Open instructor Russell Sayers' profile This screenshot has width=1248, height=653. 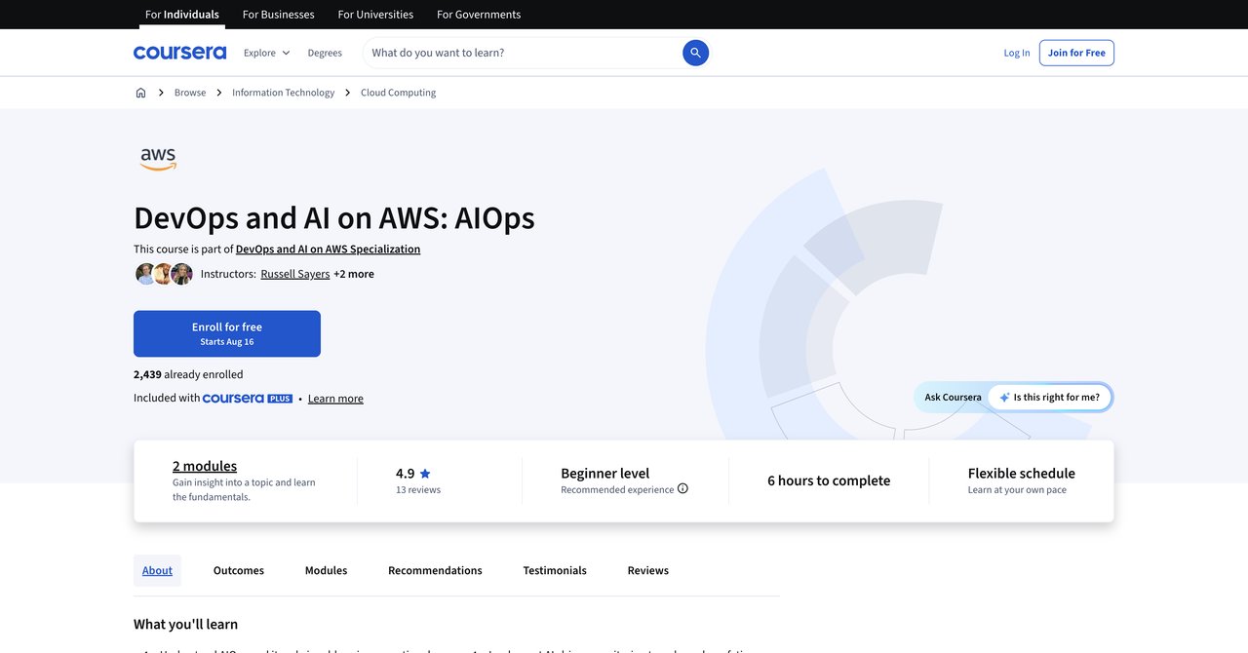pos(295,274)
